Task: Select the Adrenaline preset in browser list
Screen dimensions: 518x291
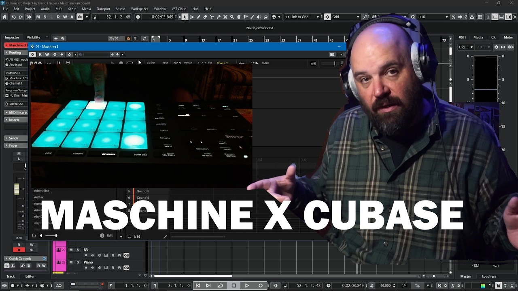Action: [42, 191]
